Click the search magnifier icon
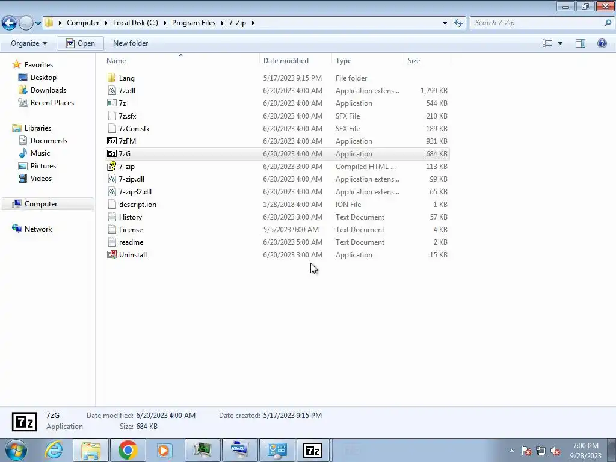Viewport: 616px width, 462px height. click(608, 23)
